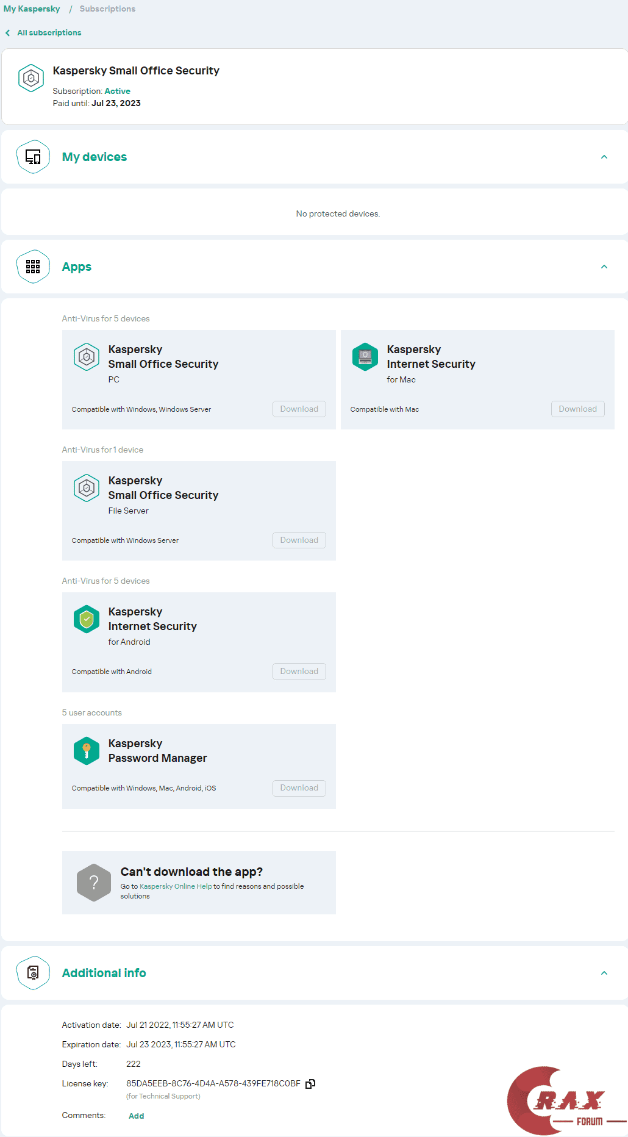Click the Internet Security for Android shield icon
628x1137 pixels.
click(87, 619)
